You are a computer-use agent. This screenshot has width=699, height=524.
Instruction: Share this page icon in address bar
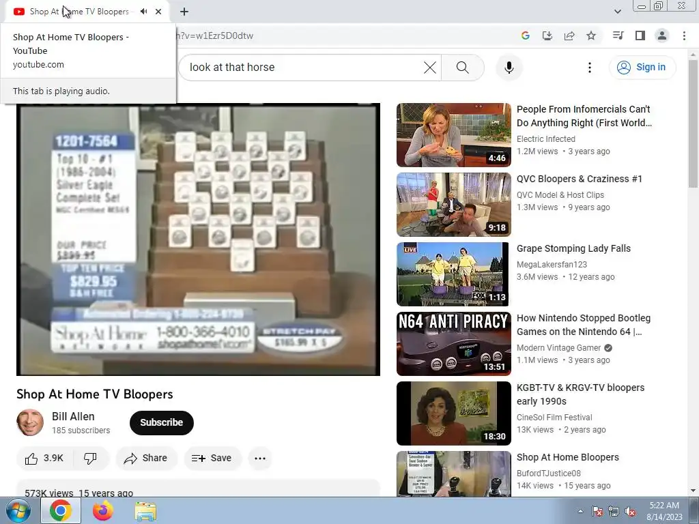click(569, 35)
